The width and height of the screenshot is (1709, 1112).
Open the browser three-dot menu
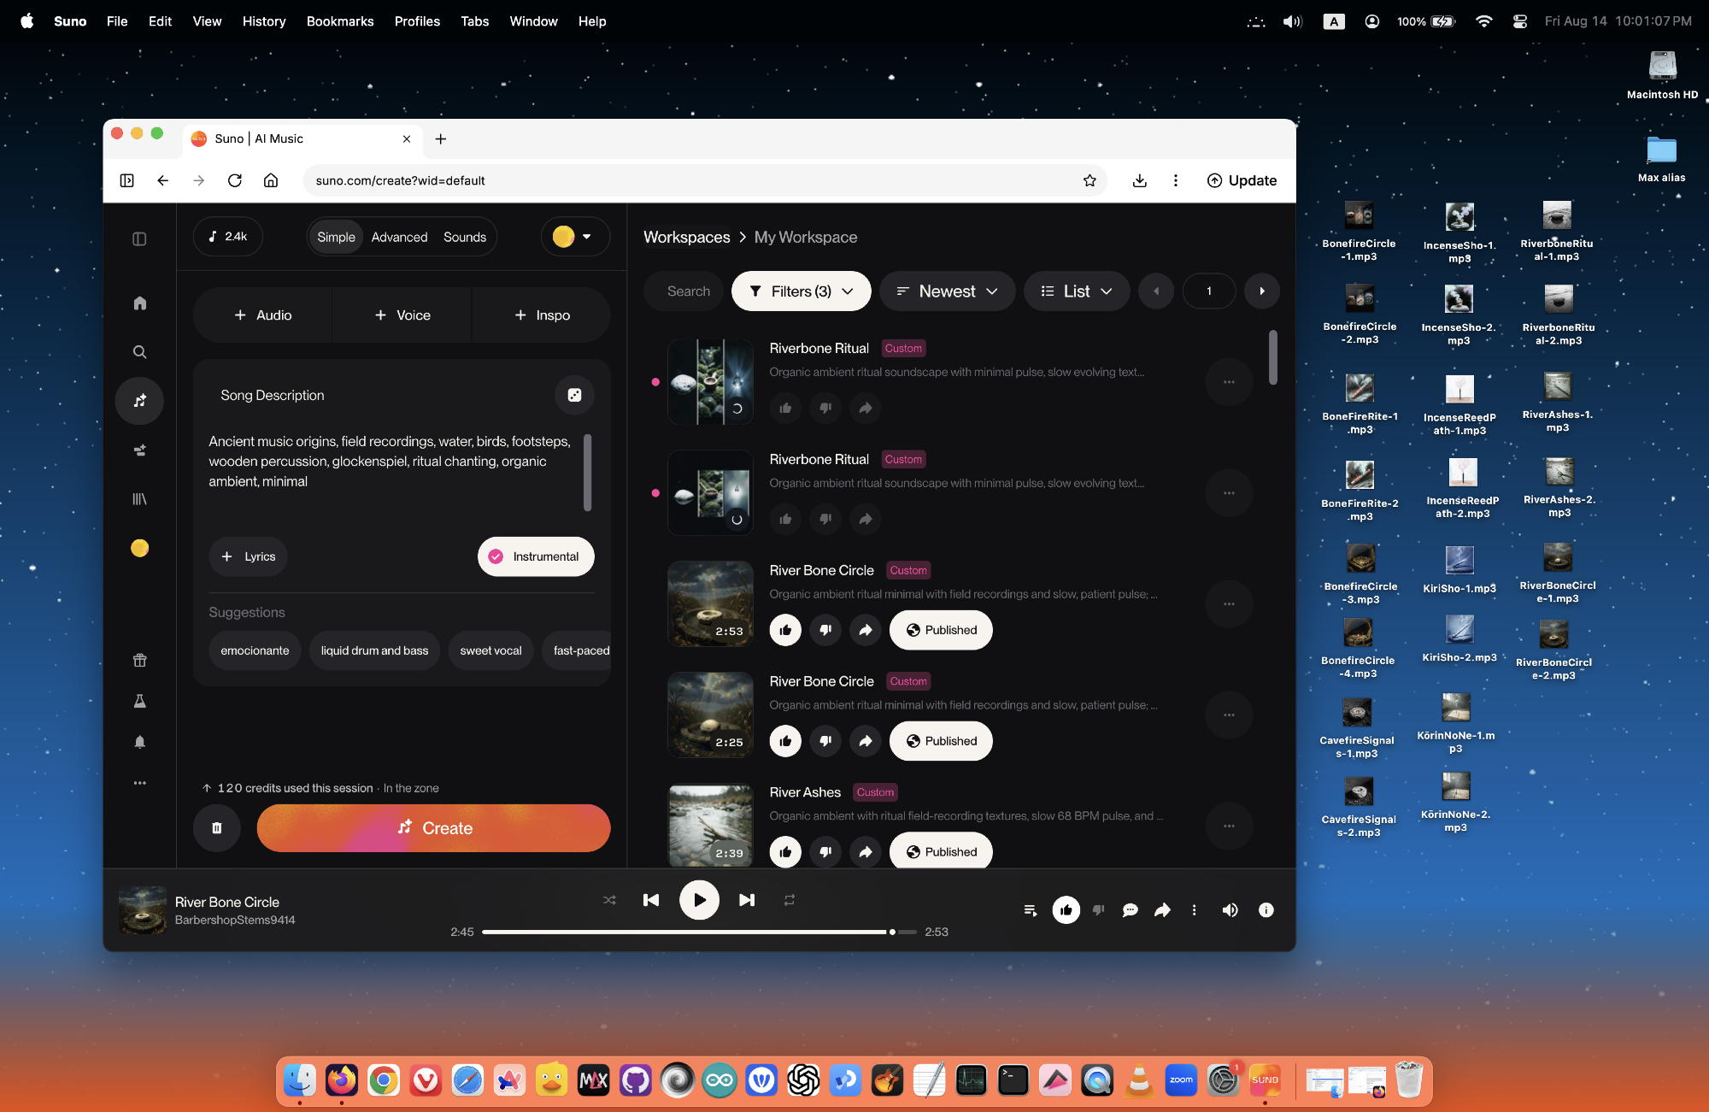click(1176, 180)
